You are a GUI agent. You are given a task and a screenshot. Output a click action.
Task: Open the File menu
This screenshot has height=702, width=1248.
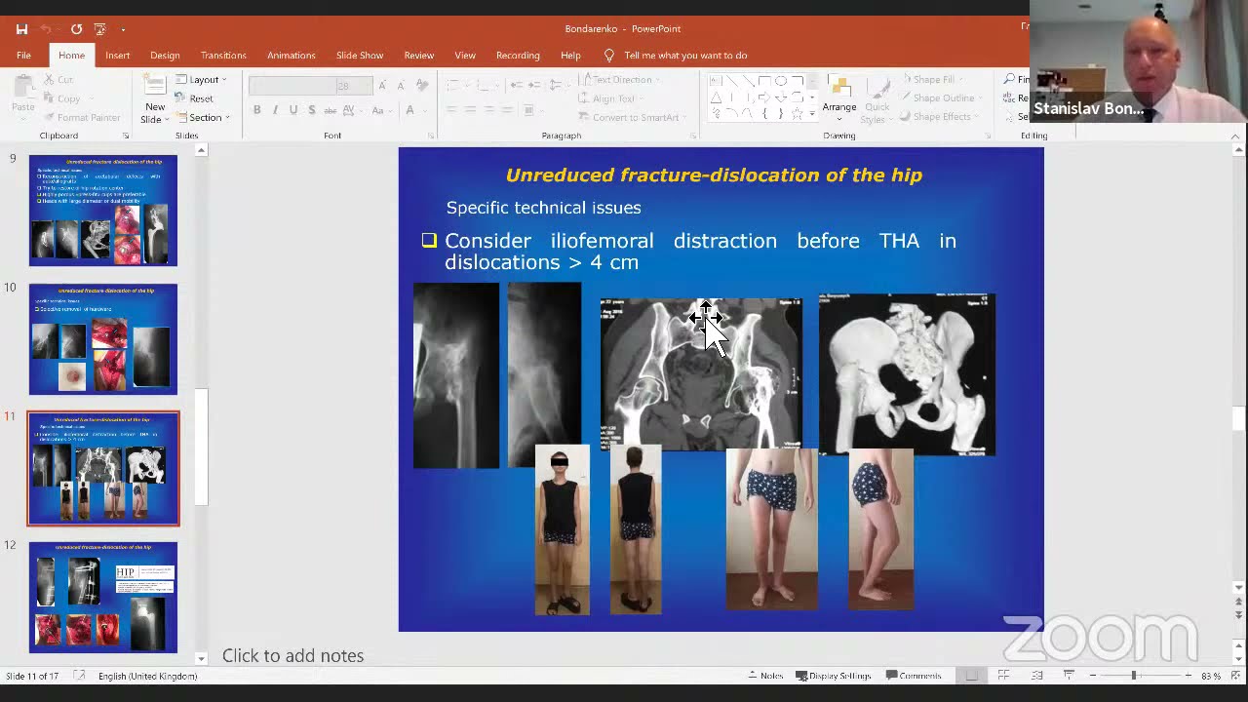[x=23, y=56]
